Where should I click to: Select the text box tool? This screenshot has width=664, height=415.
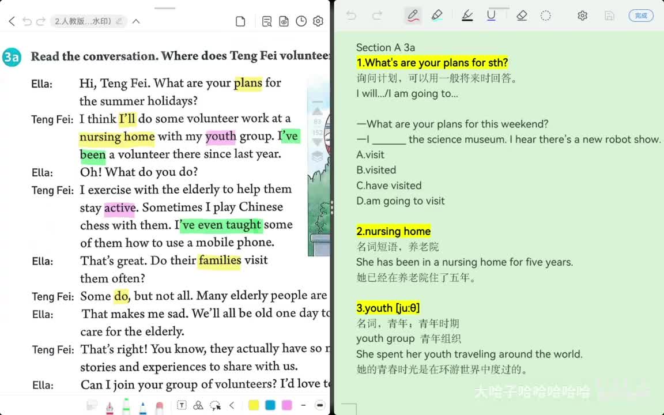[x=182, y=405]
